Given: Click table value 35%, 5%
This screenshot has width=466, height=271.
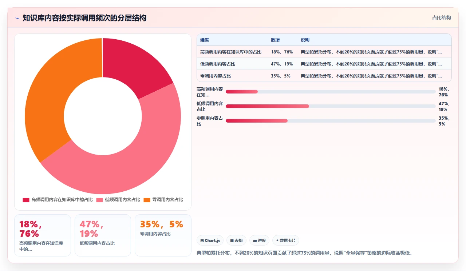Looking at the screenshot, I should pyautogui.click(x=281, y=76).
